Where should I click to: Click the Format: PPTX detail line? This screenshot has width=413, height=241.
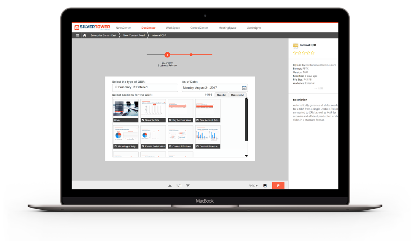[x=300, y=68]
